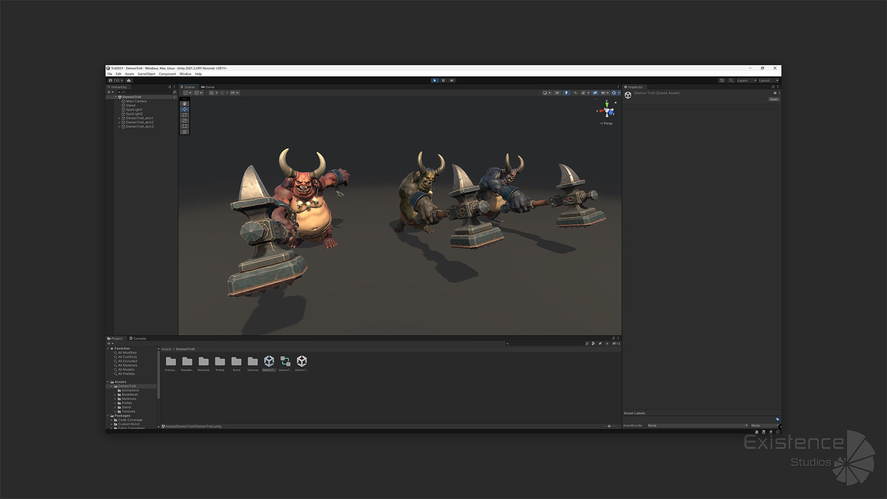The width and height of the screenshot is (887, 499).
Task: Open the Inspector panel three-dot menu
Action: point(778,87)
